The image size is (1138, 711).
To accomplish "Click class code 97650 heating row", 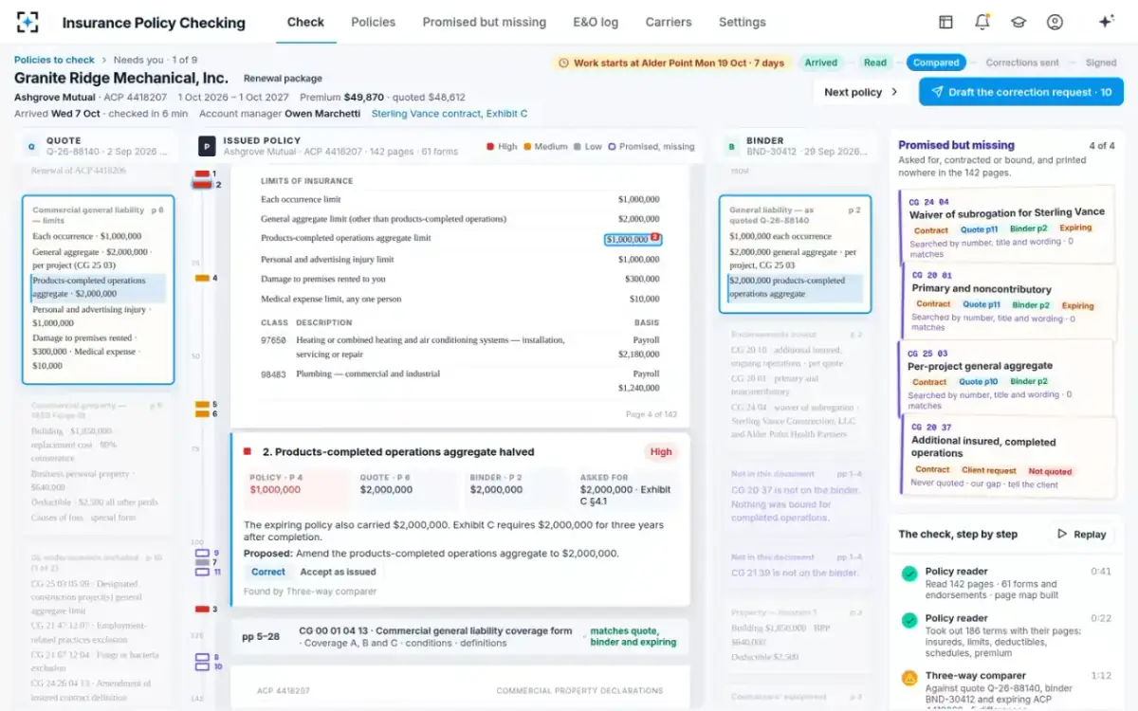I will point(460,347).
